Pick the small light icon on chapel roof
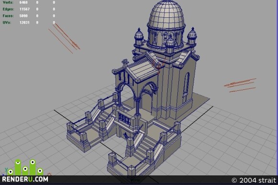 coord(160,66)
